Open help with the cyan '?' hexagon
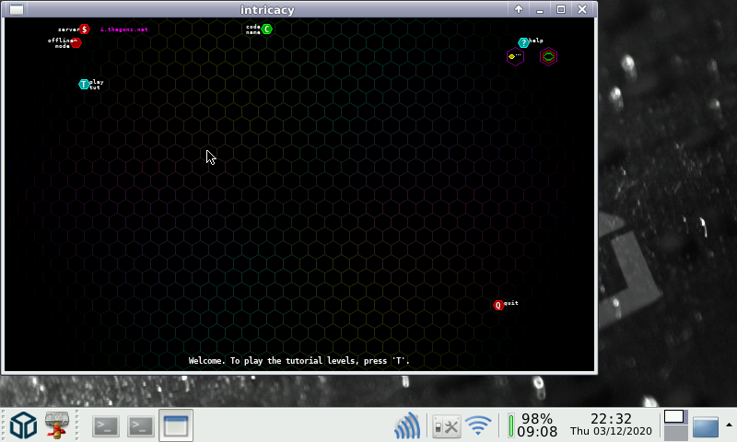Screen dimensions: 737x442 click(x=523, y=42)
